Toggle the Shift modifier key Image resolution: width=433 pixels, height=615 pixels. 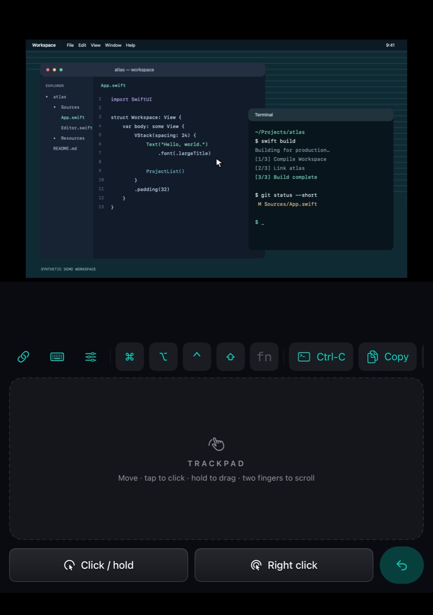[230, 357]
